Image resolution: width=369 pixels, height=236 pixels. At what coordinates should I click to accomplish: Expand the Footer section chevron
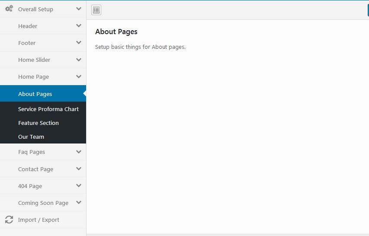click(78, 43)
